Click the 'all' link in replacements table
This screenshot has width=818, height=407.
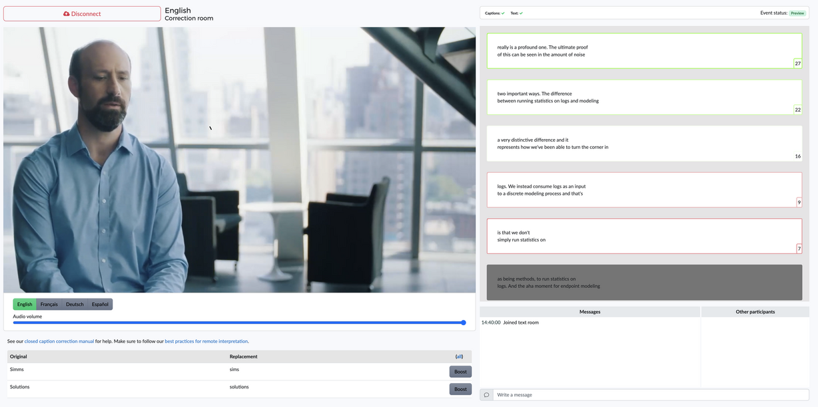click(459, 356)
